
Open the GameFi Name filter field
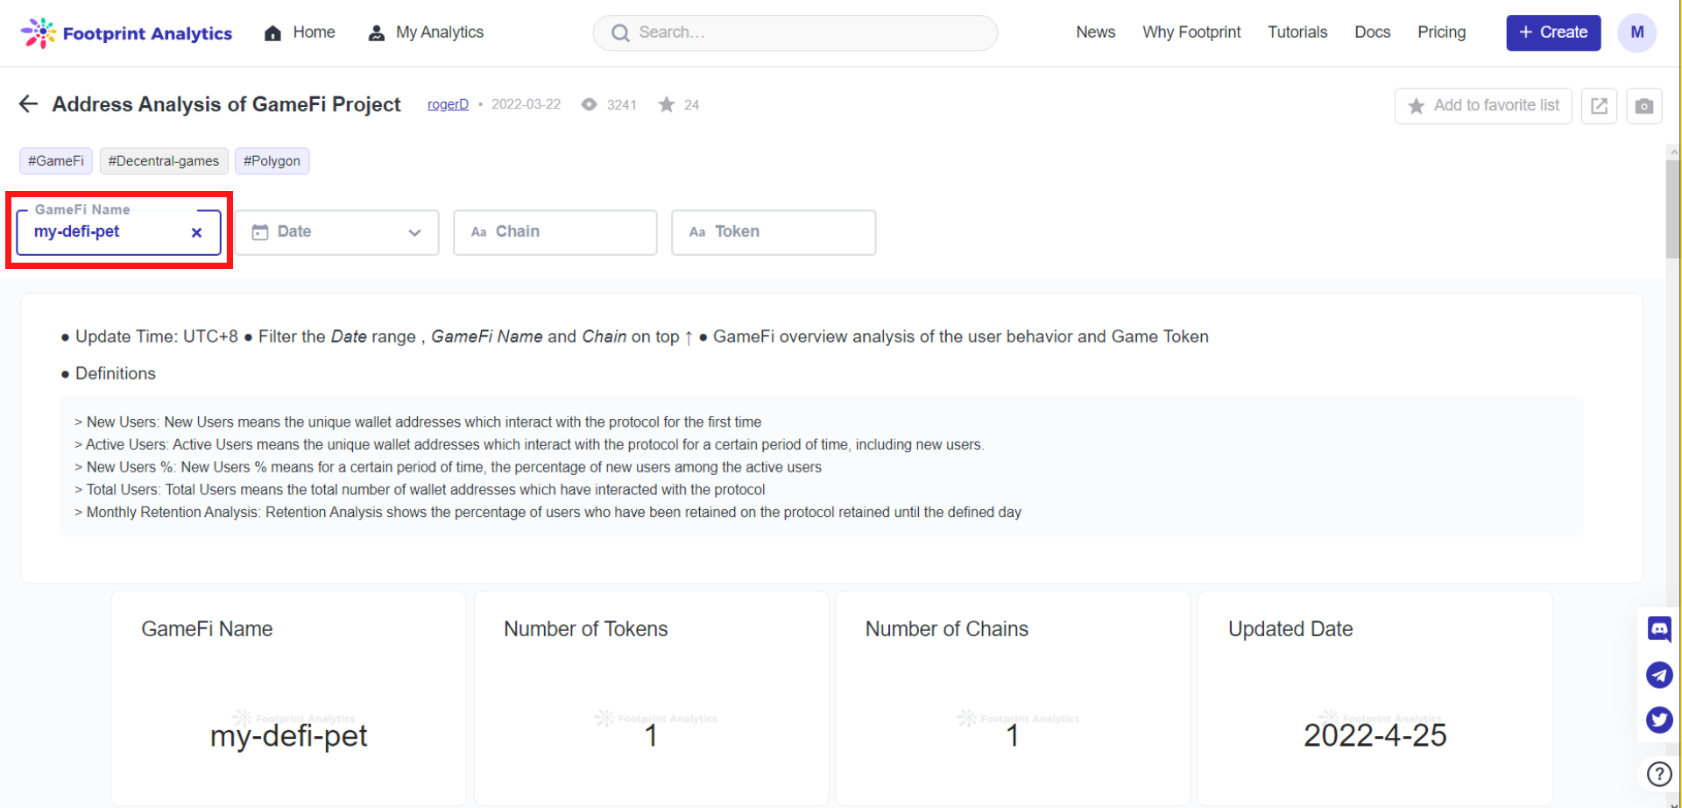coord(118,232)
